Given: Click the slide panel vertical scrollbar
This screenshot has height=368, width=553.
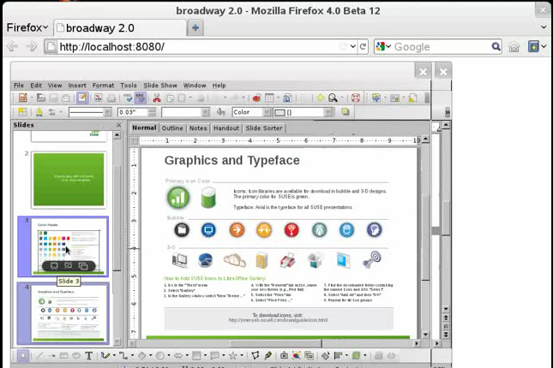Looking at the screenshot, I should coord(117,238).
